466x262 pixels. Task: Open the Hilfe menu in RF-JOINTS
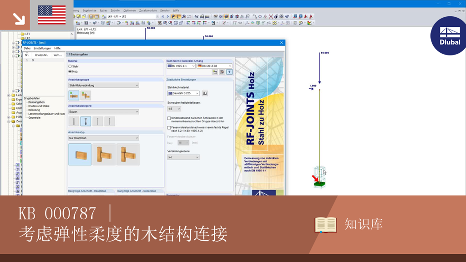(57, 48)
